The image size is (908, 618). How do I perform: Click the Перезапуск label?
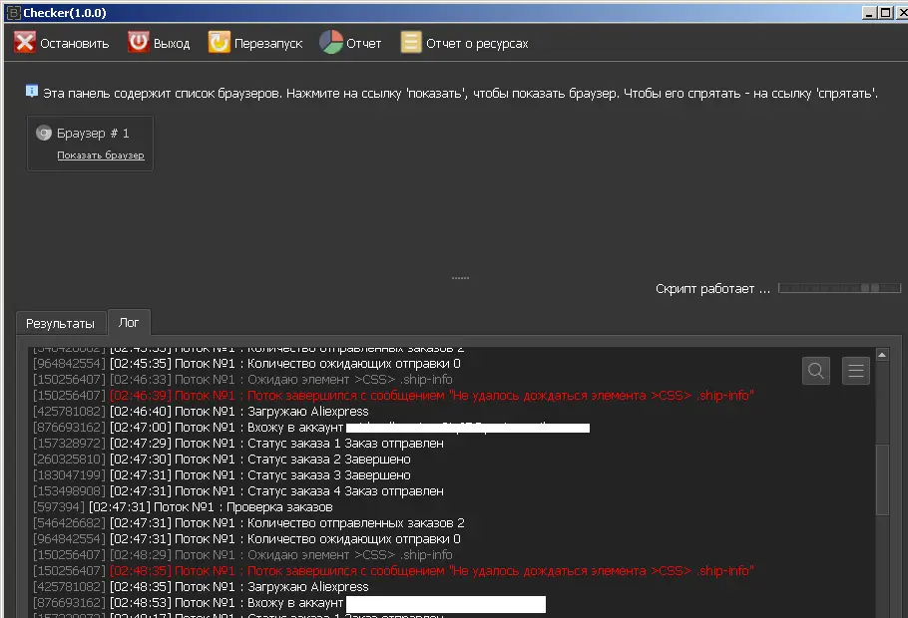[x=268, y=44]
